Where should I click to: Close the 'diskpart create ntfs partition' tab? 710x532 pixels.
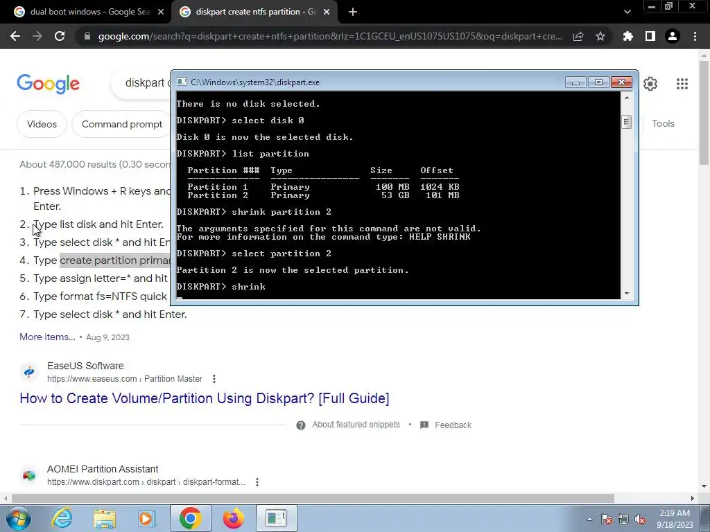pos(327,12)
